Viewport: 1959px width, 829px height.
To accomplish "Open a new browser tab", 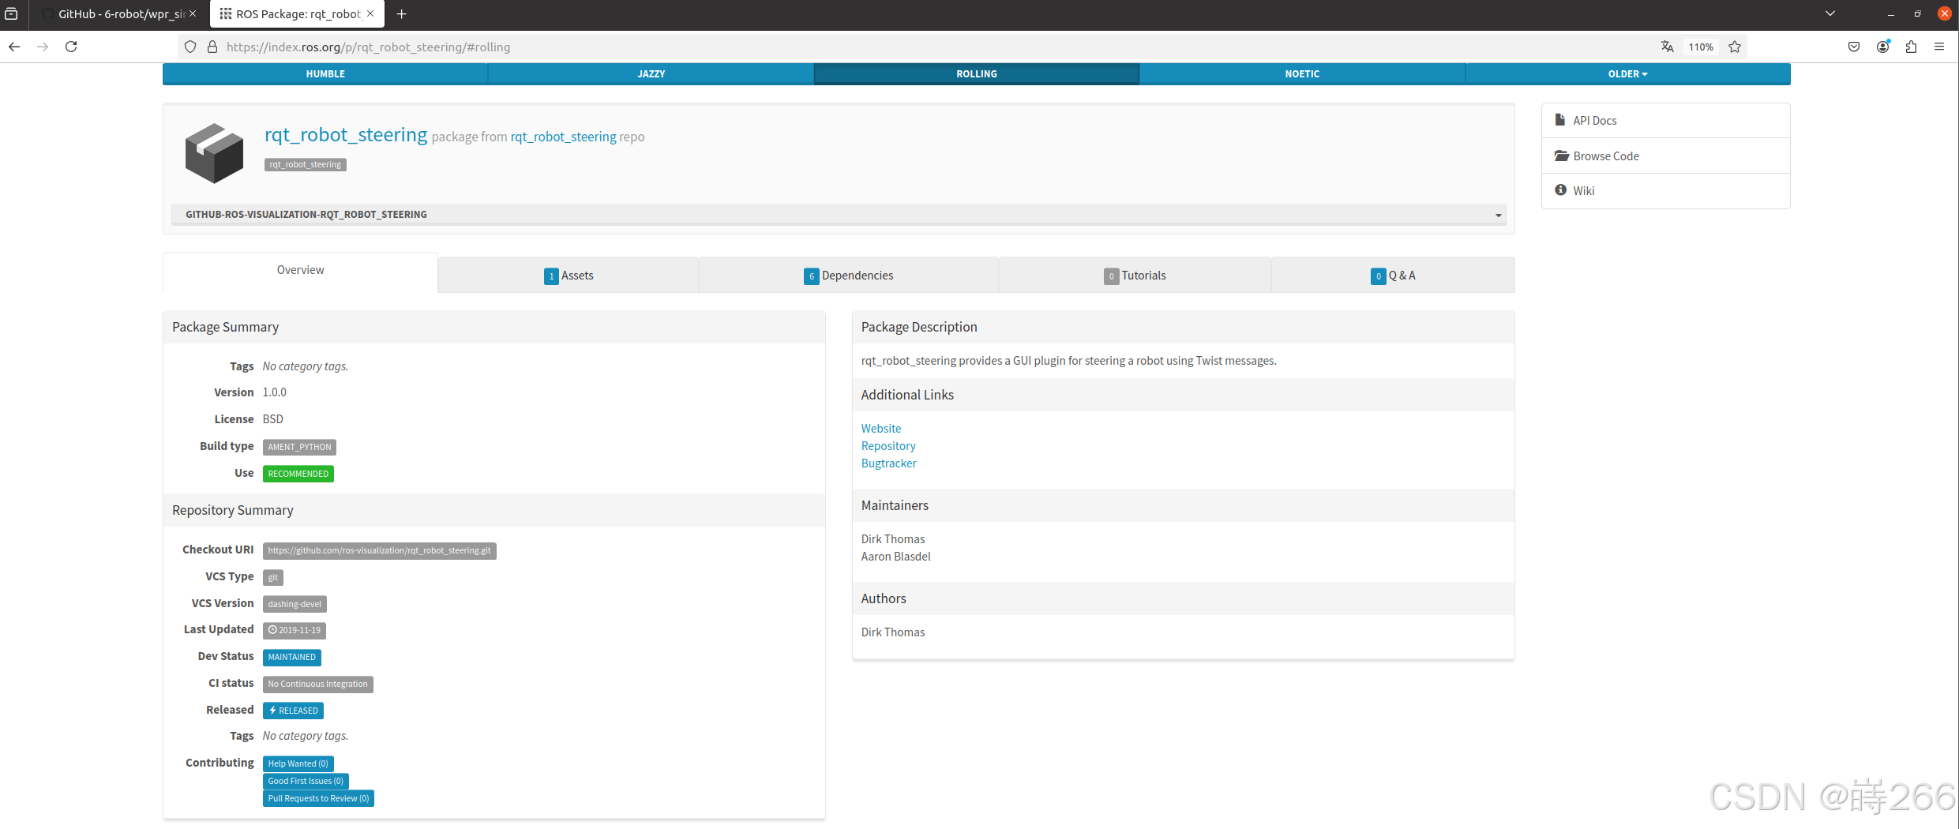I will point(401,13).
